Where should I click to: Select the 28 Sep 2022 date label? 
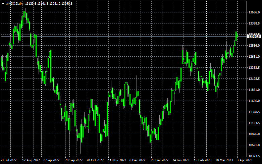click(x=73, y=160)
